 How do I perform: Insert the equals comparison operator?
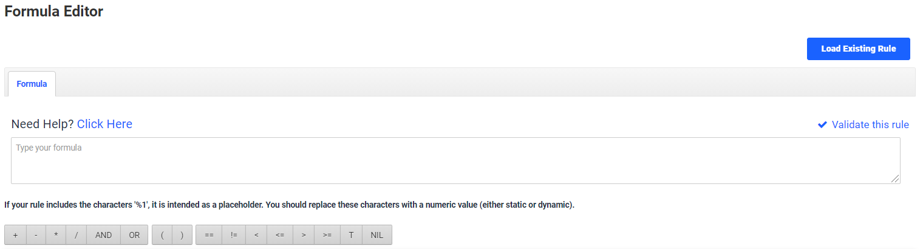(209, 235)
